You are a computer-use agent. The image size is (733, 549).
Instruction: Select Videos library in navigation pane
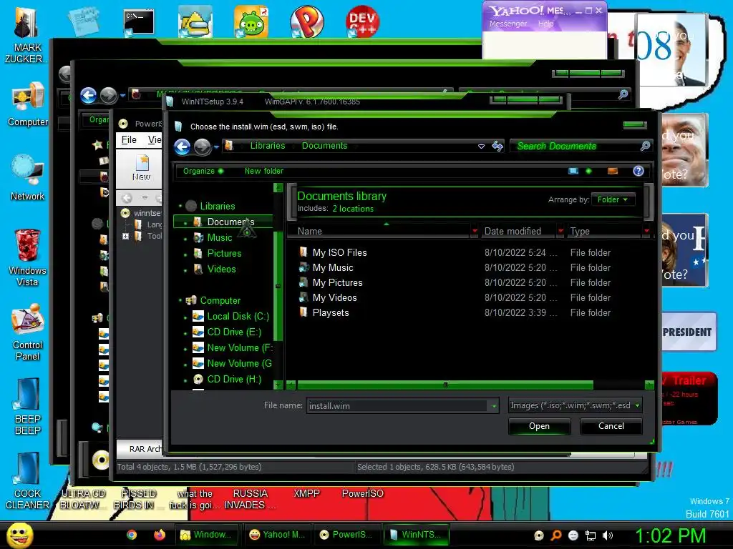point(221,269)
